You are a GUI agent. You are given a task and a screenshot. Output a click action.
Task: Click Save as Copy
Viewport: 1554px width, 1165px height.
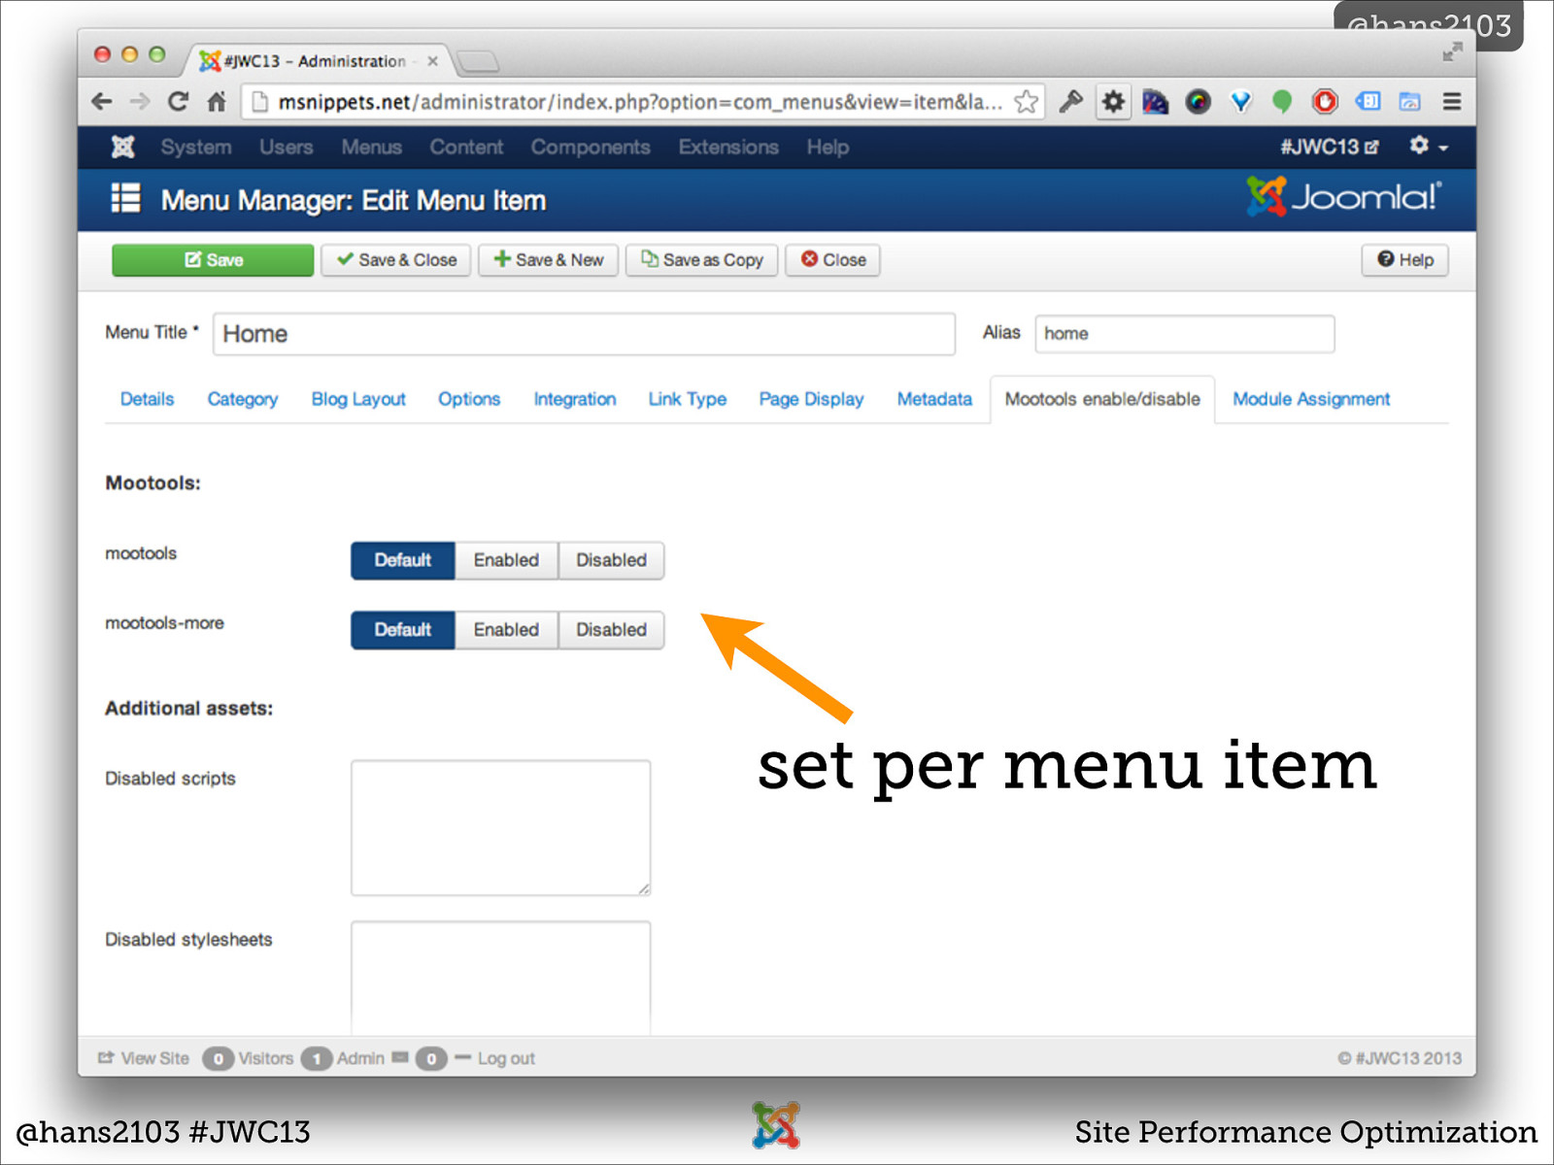point(702,260)
